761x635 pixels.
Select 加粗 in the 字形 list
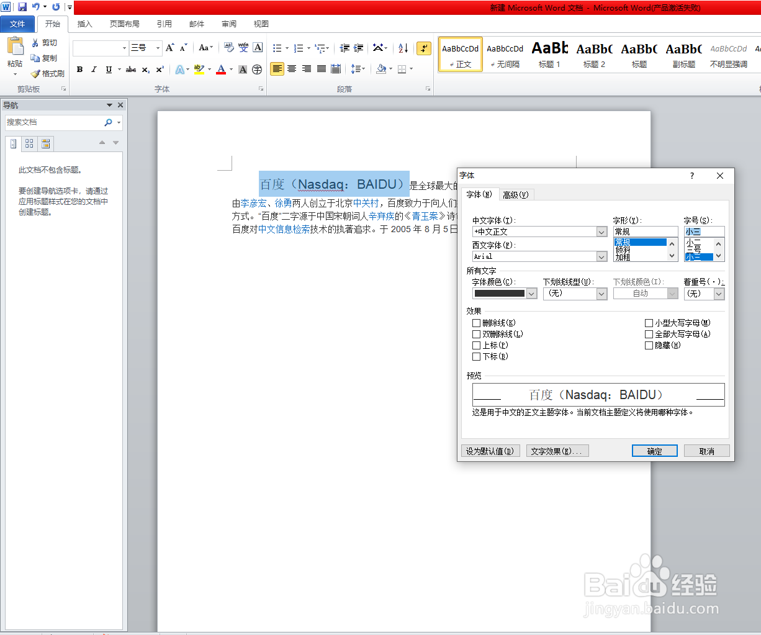click(623, 257)
